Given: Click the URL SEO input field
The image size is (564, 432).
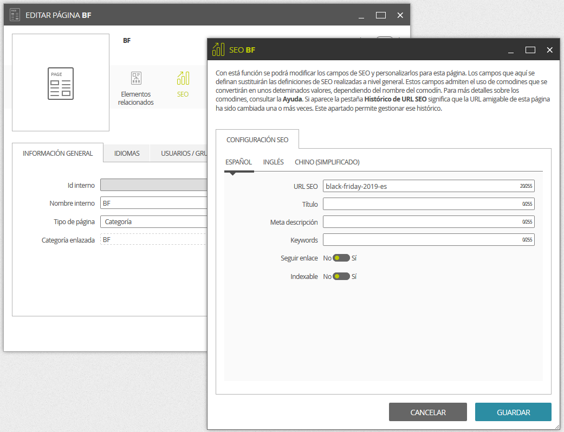Looking at the screenshot, I should (x=429, y=186).
